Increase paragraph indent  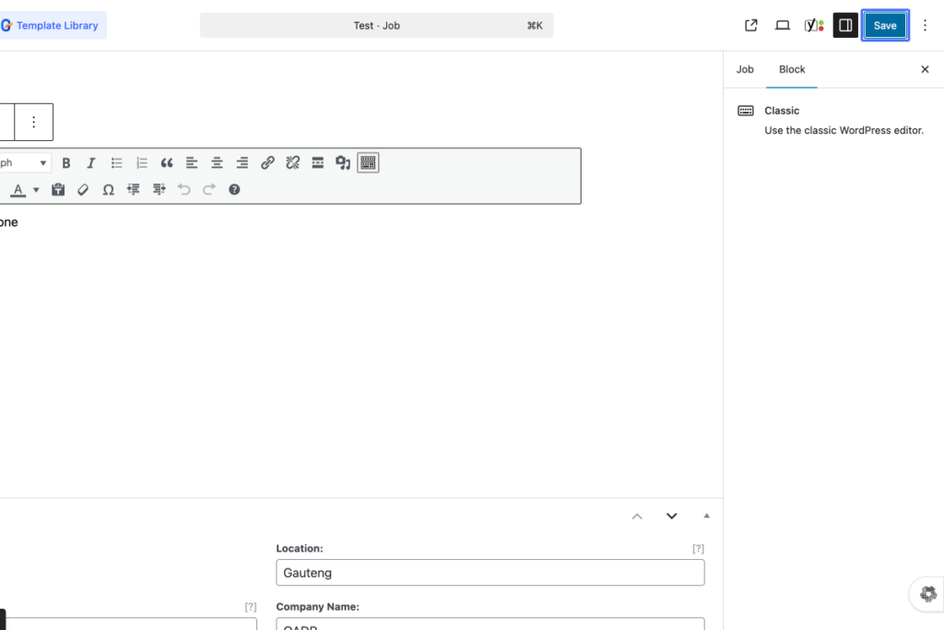point(159,190)
